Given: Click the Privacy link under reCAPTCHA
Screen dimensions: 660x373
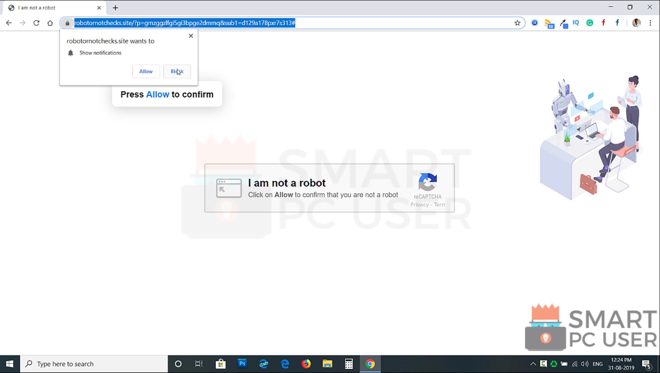Looking at the screenshot, I should 419,205.
